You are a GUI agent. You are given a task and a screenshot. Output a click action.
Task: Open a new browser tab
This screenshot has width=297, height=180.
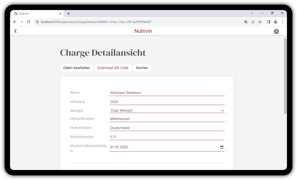pos(68,13)
